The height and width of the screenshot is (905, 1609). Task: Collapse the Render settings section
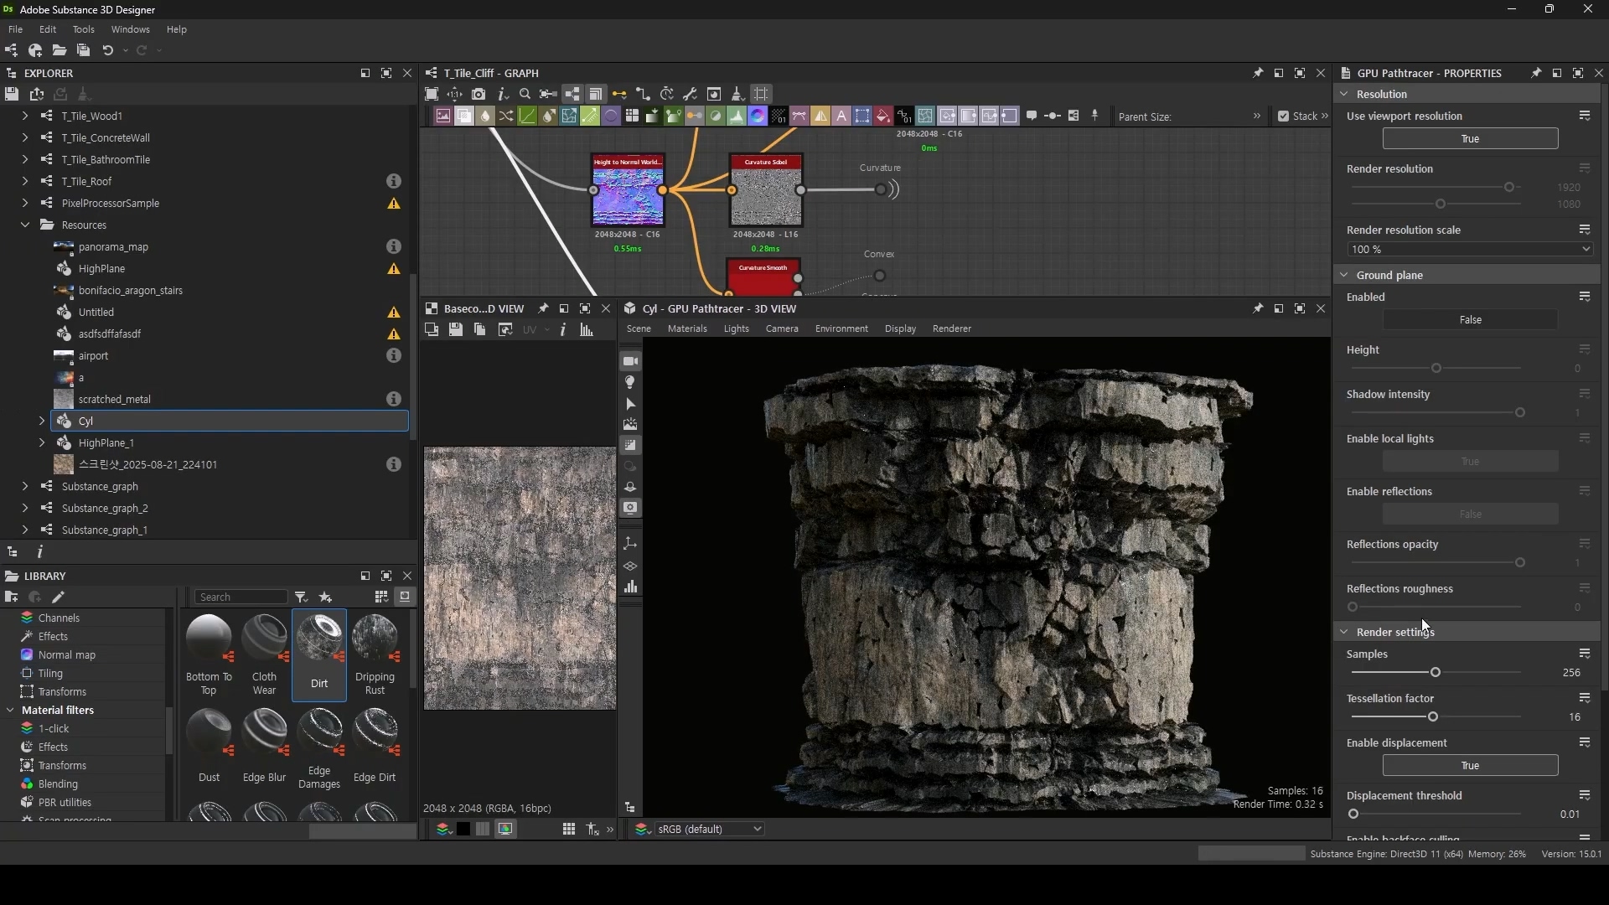1344,633
